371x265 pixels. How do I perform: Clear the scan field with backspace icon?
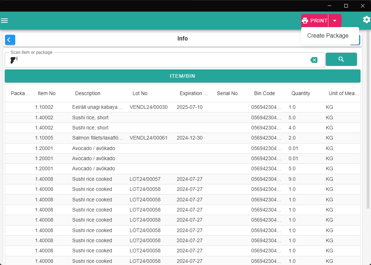coord(314,60)
